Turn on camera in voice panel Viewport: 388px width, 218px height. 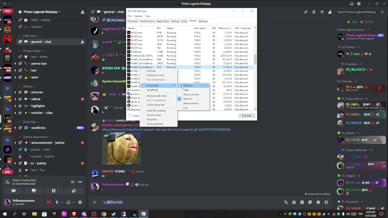coord(14,191)
